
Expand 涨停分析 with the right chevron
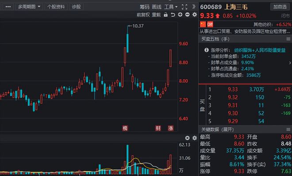(x=290, y=63)
